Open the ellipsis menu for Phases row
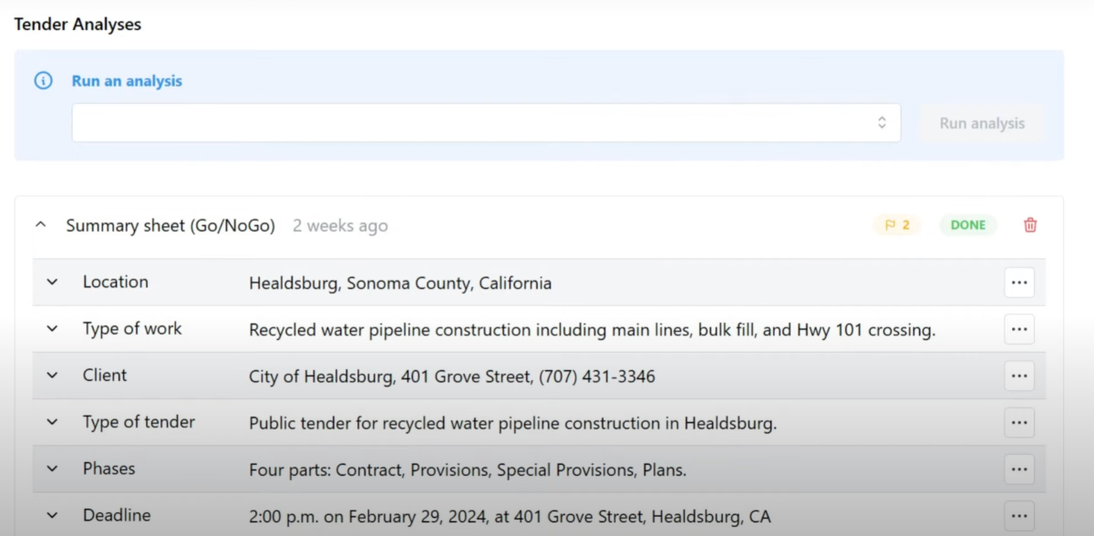The height and width of the screenshot is (536, 1094). (1019, 469)
